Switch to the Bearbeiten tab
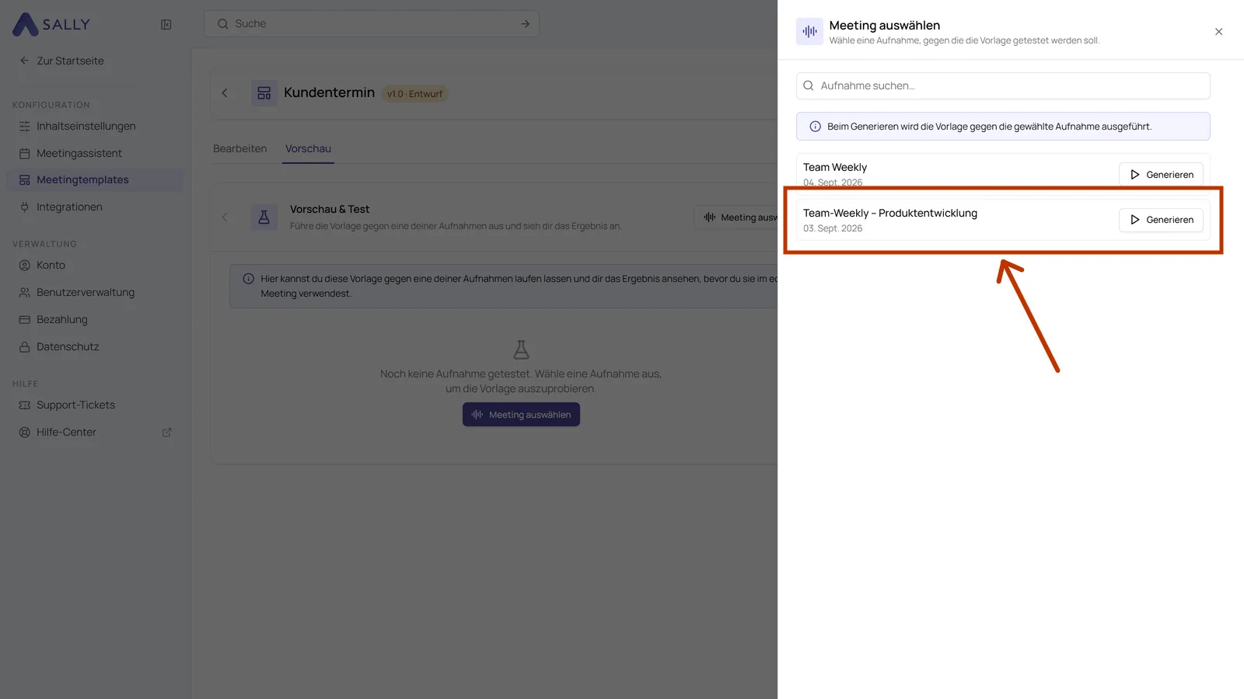 [240, 149]
